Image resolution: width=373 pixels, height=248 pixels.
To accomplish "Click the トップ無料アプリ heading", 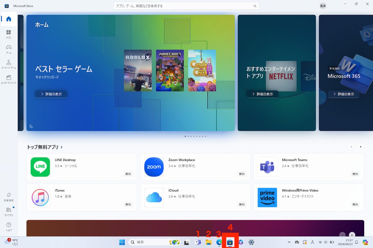I will tap(43, 147).
